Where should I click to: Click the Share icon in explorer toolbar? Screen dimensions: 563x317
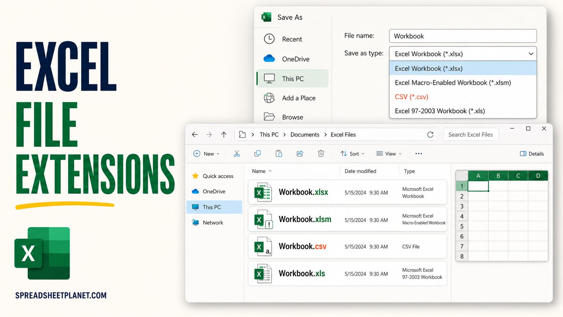[300, 154]
